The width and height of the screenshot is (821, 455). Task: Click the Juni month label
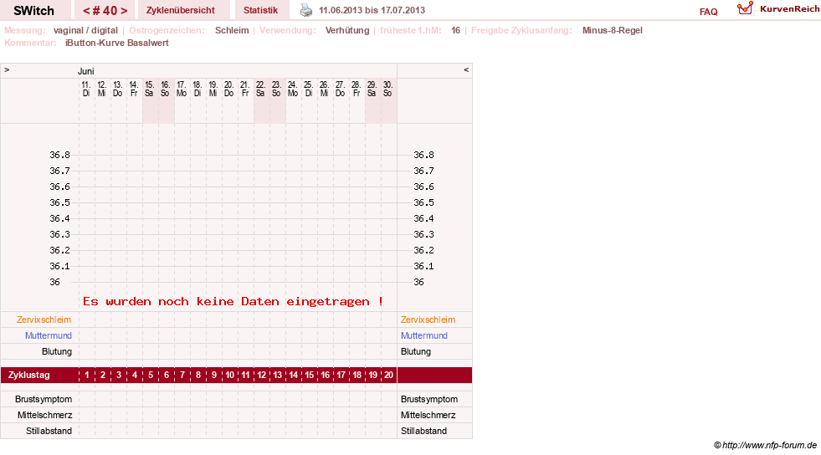click(x=86, y=71)
